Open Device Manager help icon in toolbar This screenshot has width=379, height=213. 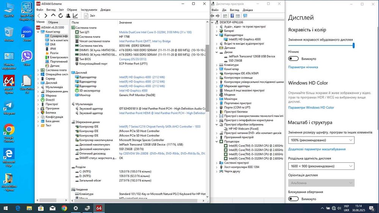click(232, 16)
